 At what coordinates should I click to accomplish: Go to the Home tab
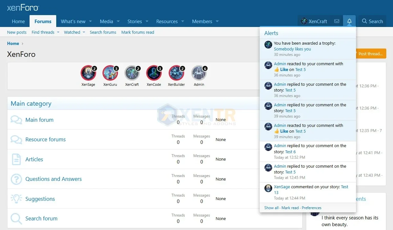18,22
